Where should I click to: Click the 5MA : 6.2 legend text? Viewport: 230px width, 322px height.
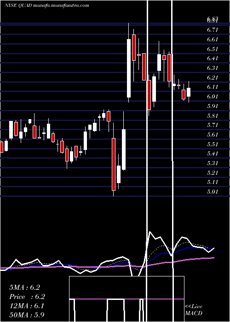point(25,287)
